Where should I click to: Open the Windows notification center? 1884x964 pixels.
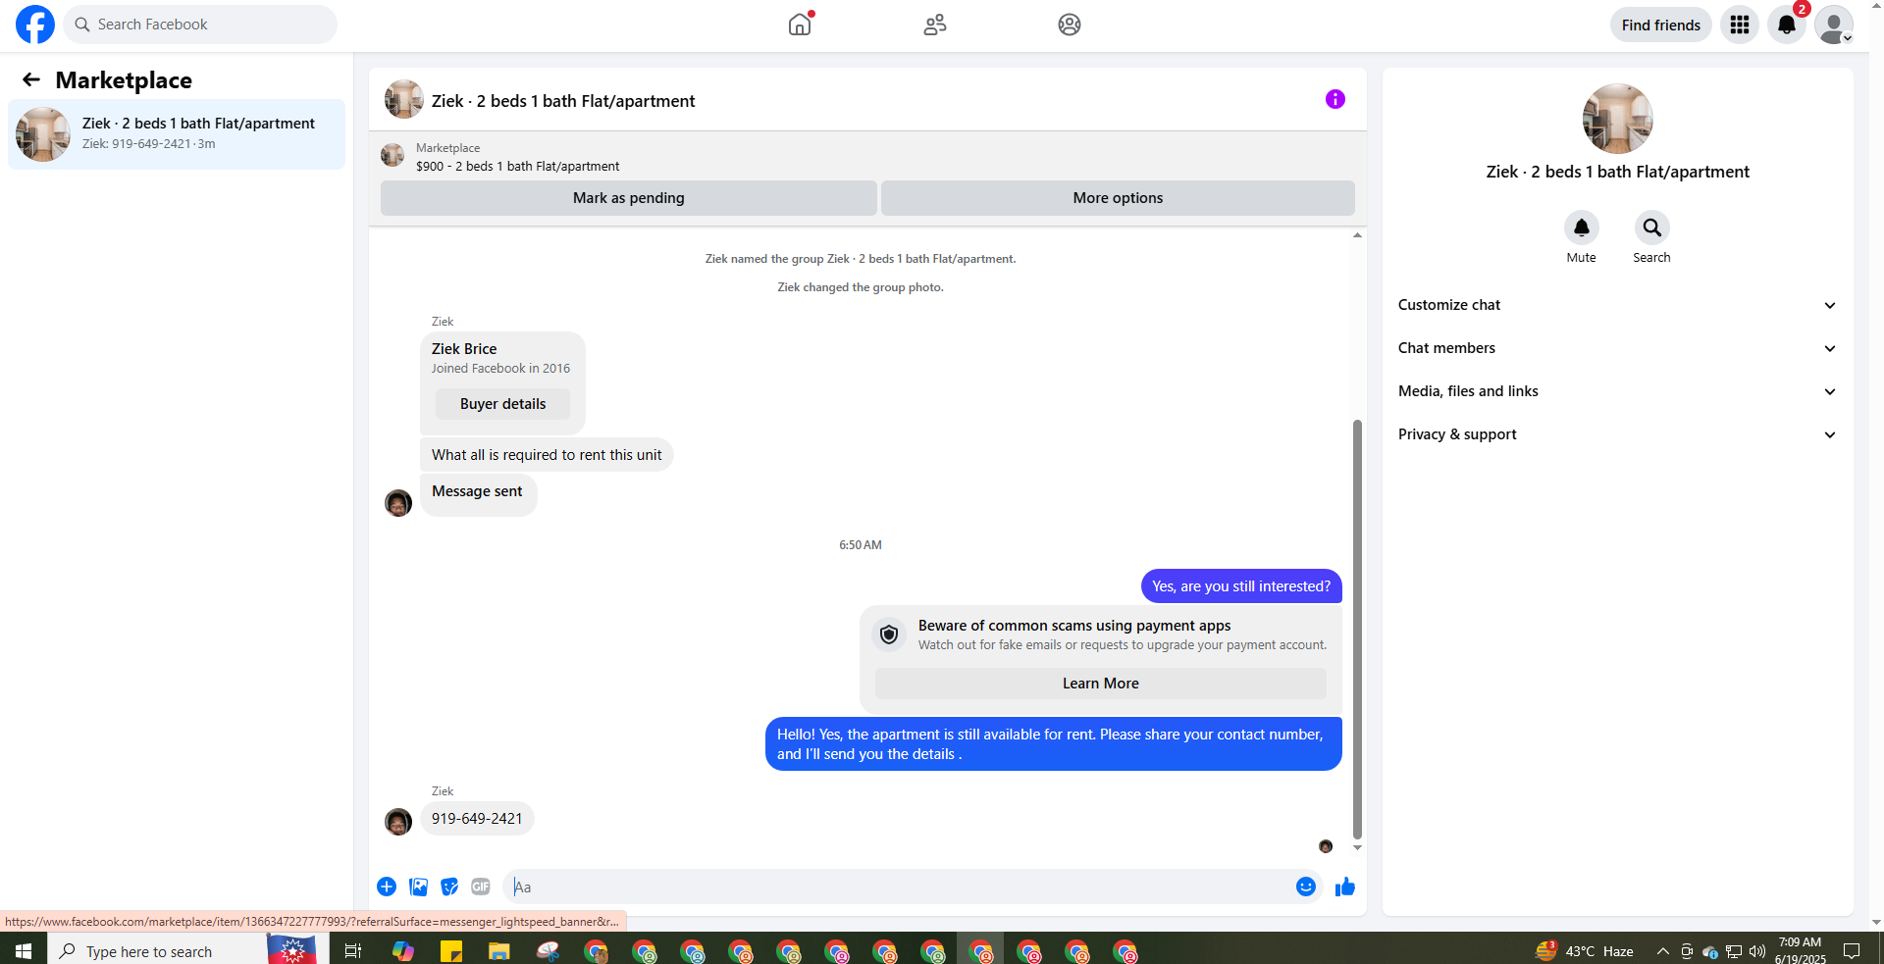1852,950
